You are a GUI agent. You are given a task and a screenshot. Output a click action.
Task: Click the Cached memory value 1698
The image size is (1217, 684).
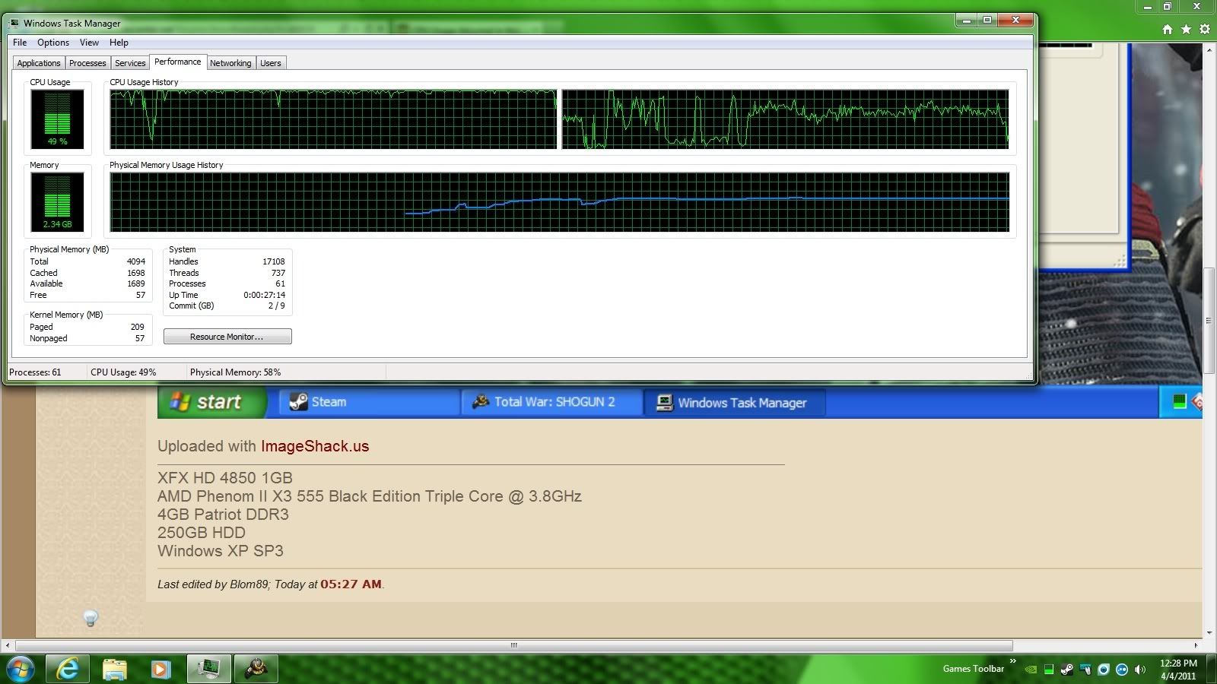pos(136,273)
